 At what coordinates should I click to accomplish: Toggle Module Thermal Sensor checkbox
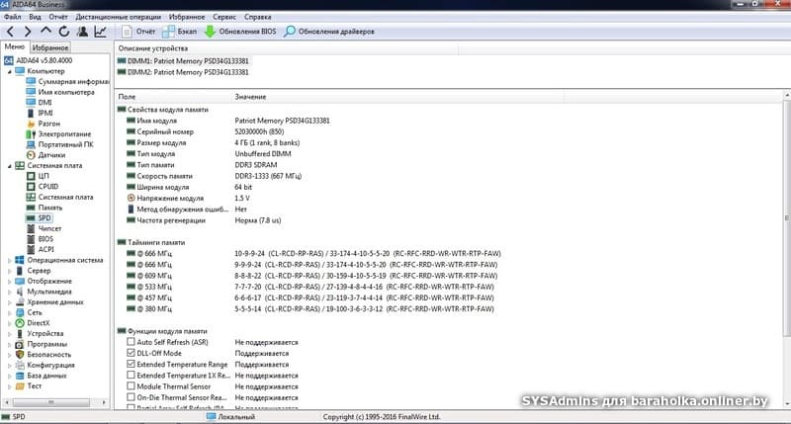point(131,386)
